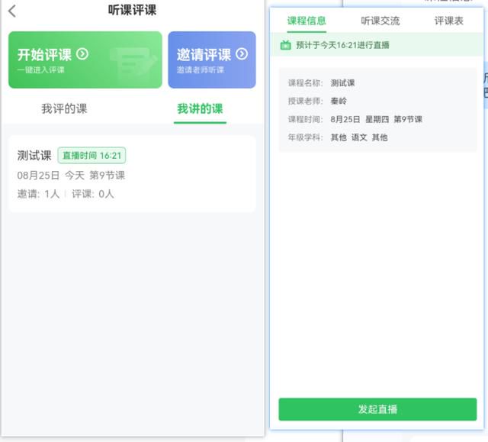488x442 pixels.
Task: Click the 课程时间 label
Action: click(305, 119)
